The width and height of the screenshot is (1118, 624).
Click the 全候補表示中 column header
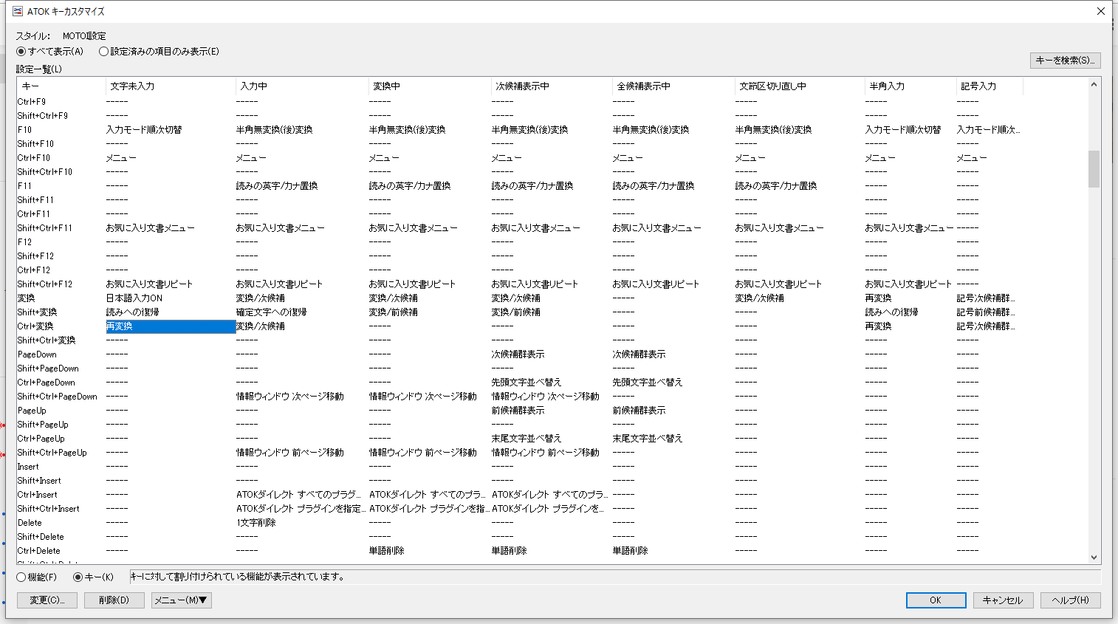(x=673, y=86)
